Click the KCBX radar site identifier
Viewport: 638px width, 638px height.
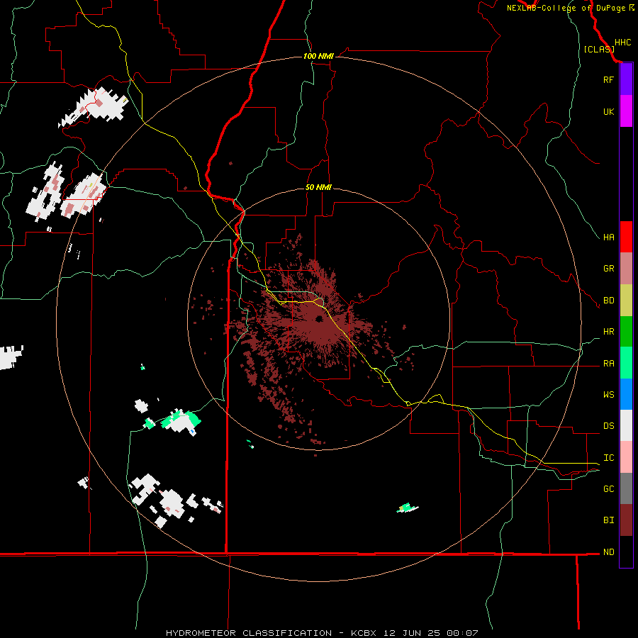pos(364,633)
